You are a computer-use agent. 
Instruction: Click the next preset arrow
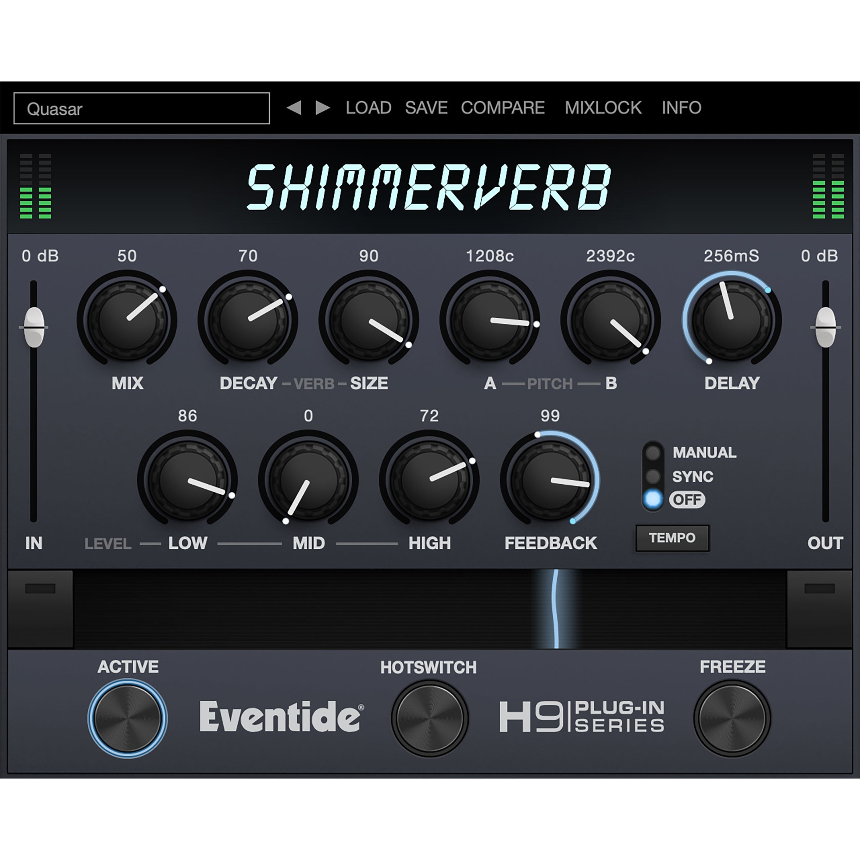(x=321, y=108)
